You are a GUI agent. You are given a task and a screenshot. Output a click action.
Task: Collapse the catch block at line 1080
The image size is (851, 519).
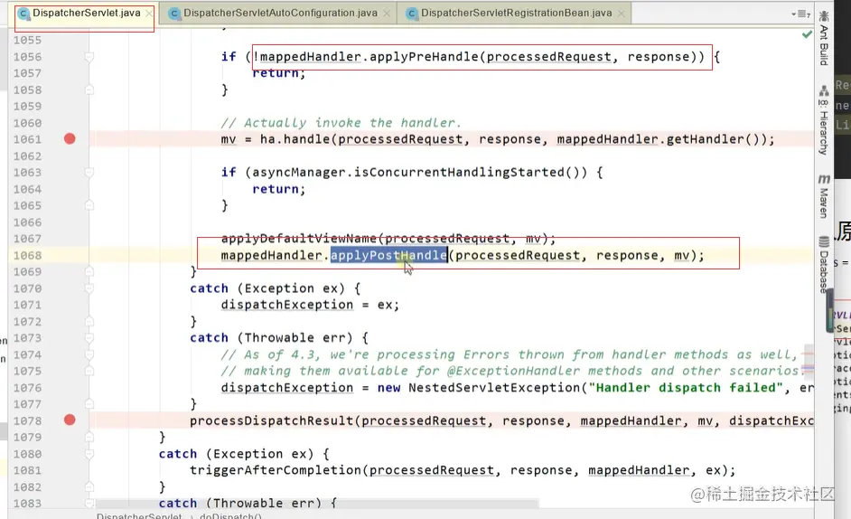pos(89,454)
